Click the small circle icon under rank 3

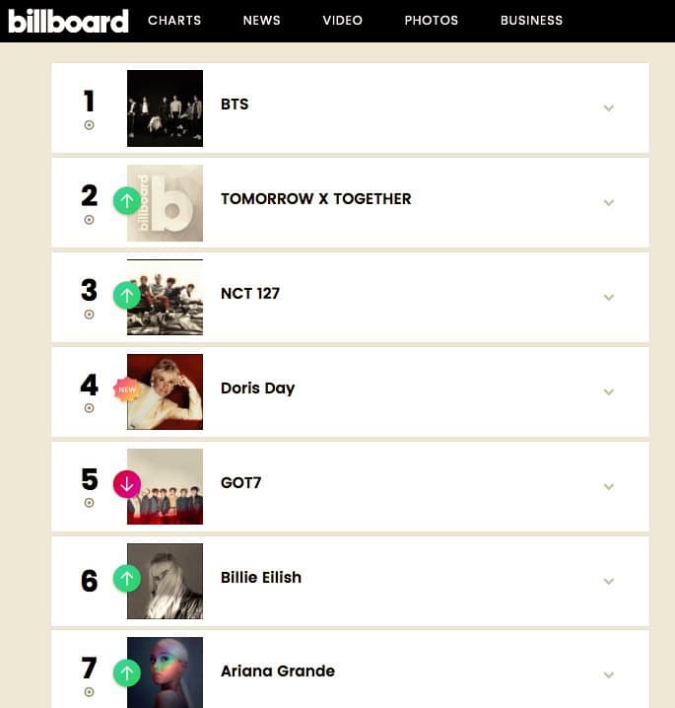coord(90,315)
